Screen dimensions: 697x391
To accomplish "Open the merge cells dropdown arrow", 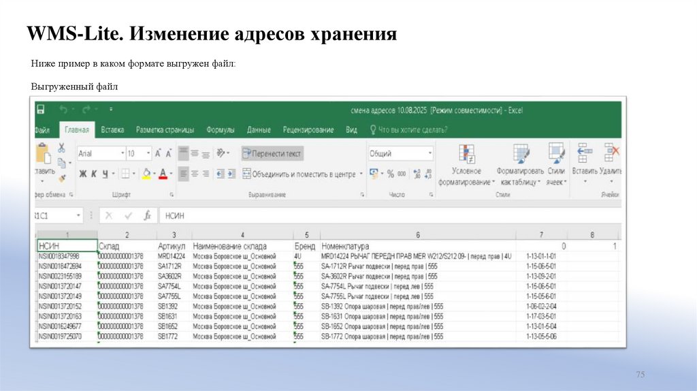I will click(x=361, y=174).
